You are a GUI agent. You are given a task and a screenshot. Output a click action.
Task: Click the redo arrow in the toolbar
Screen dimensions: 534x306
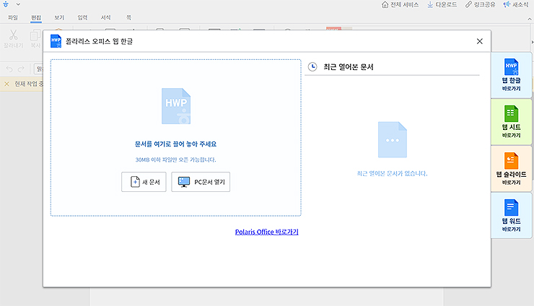pyautogui.click(x=21, y=69)
